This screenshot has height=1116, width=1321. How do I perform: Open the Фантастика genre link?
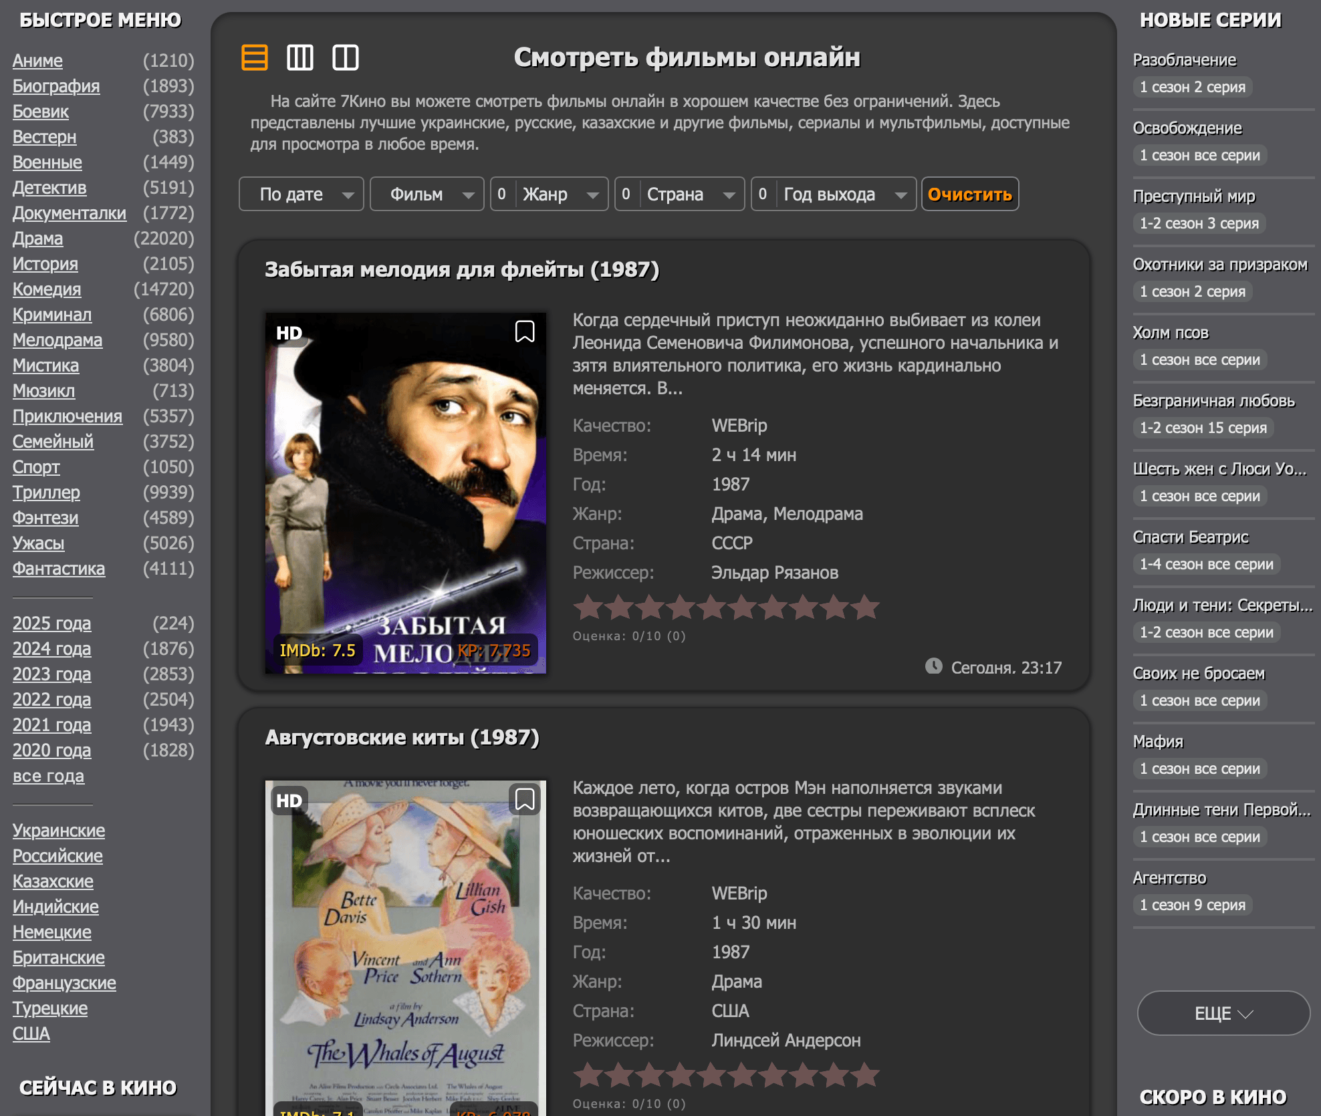(59, 569)
